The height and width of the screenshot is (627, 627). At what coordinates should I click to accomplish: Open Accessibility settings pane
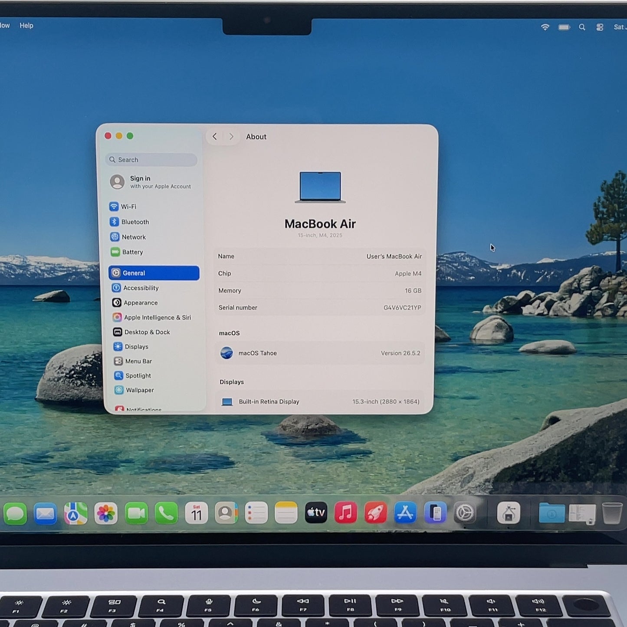coord(135,288)
